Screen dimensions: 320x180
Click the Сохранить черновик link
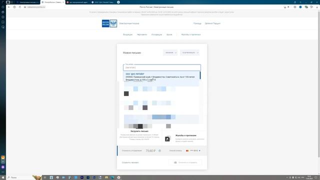(130, 162)
